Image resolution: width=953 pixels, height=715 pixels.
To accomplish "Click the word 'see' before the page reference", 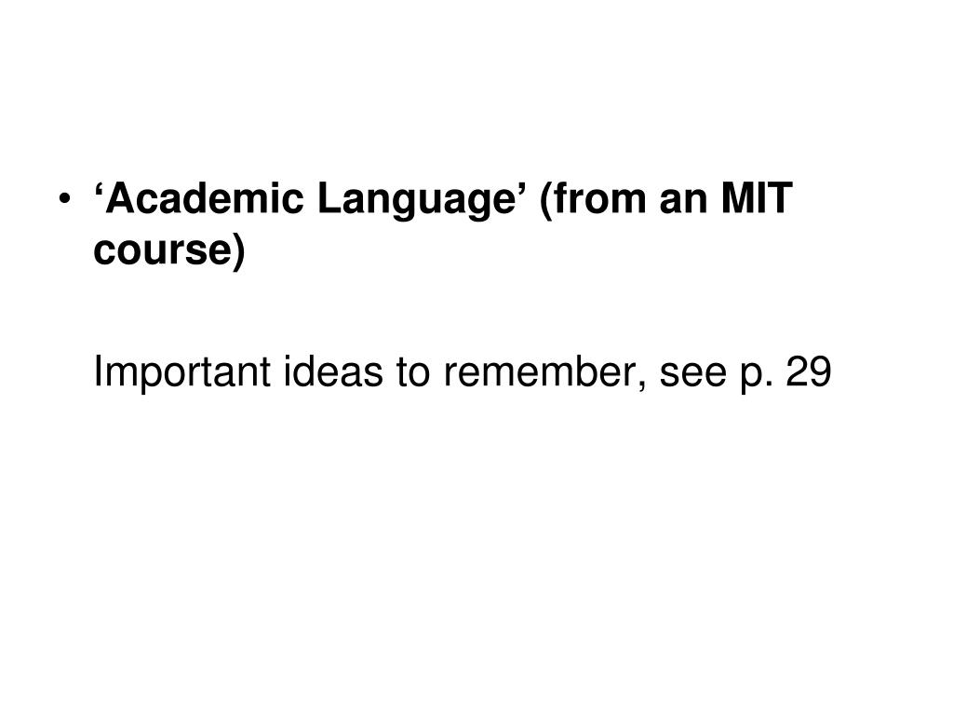I will point(692,376).
